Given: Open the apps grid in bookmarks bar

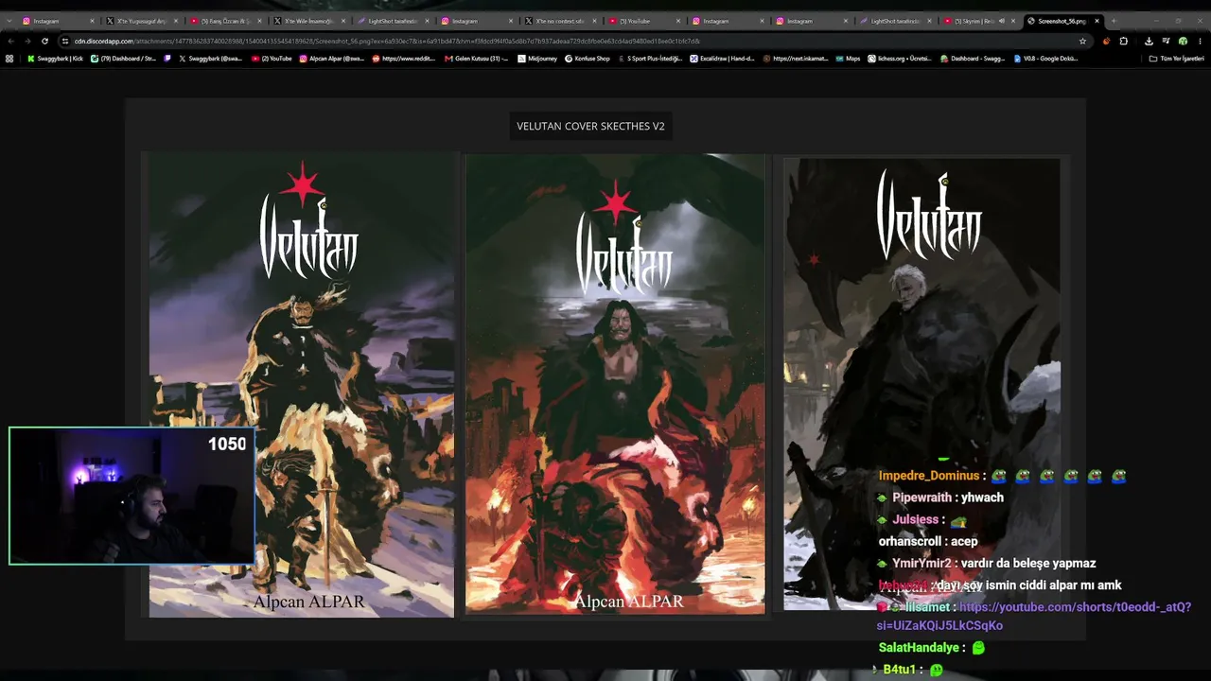Looking at the screenshot, I should (9, 59).
